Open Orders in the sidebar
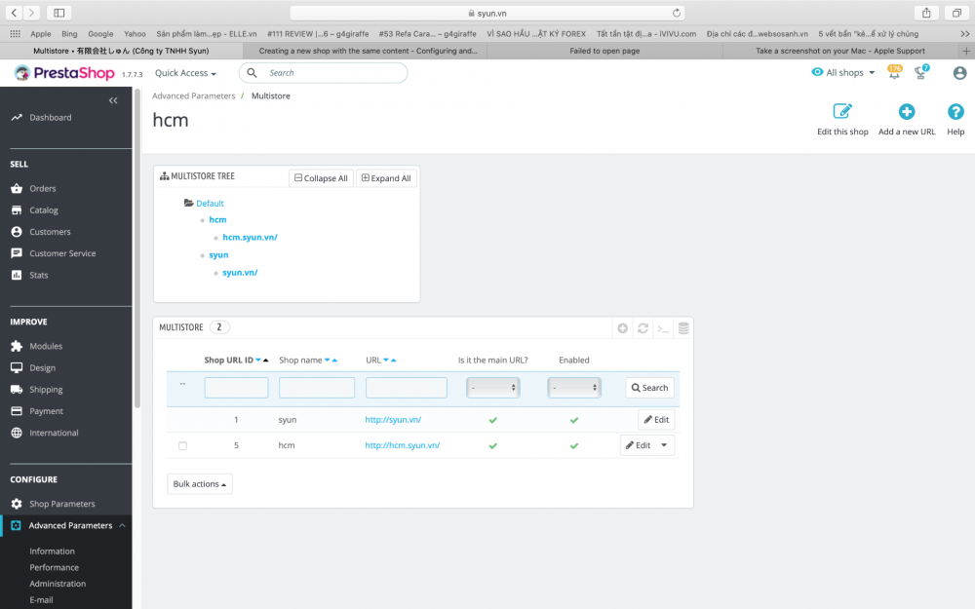Screen dimensions: 975x609 tap(42, 188)
